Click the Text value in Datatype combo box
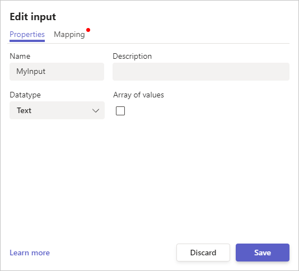Screen dimensions: 299x271 24,110
